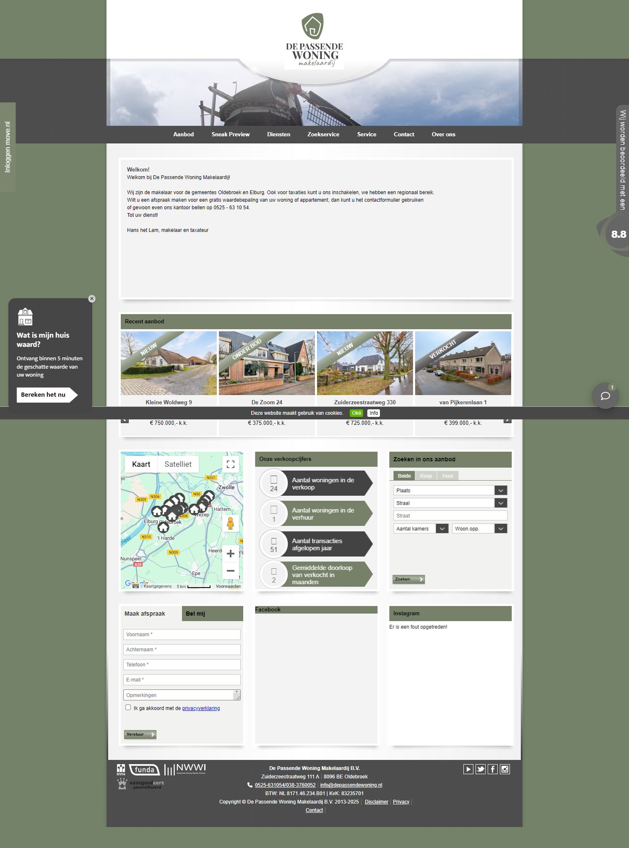This screenshot has width=629, height=848.
Task: Open the Sneak Preview menu item
Action: [x=230, y=134]
